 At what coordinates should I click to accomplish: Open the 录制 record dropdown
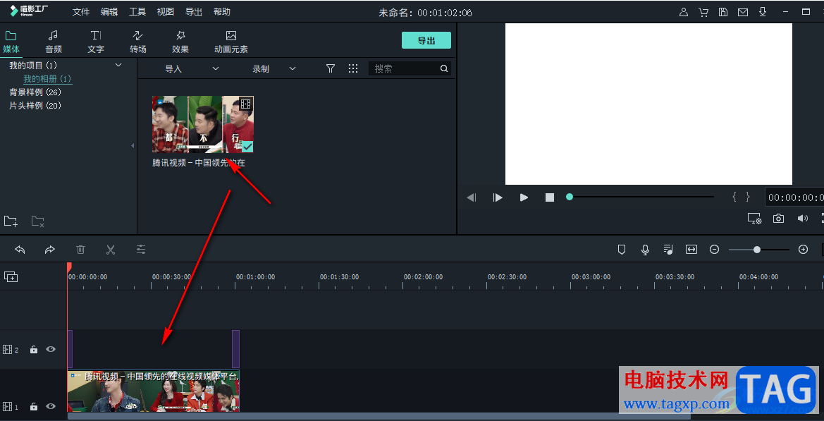click(273, 69)
